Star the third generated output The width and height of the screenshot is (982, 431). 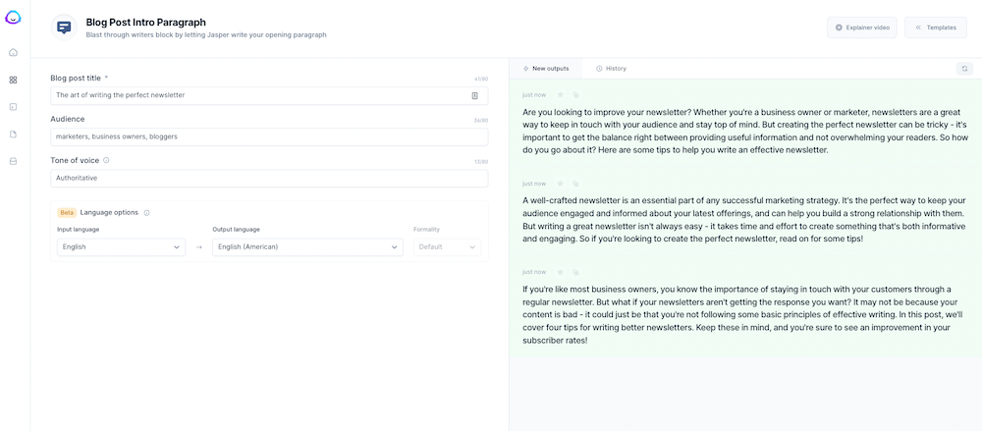560,272
